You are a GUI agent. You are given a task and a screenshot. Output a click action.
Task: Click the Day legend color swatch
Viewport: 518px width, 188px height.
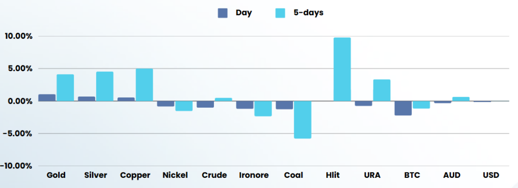(x=223, y=13)
